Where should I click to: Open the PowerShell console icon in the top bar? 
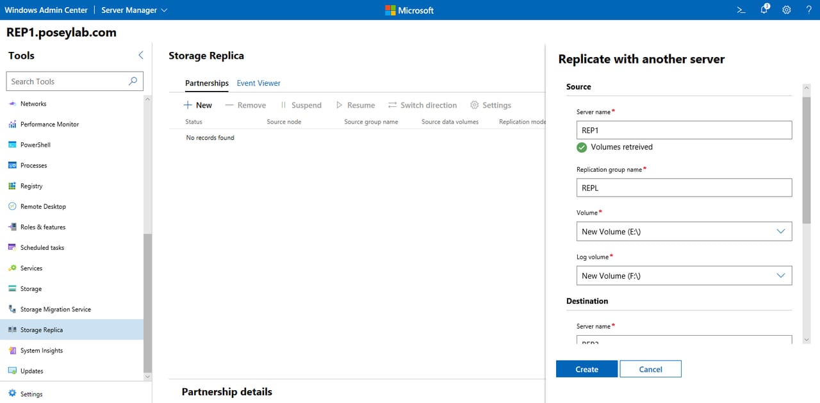click(x=741, y=10)
